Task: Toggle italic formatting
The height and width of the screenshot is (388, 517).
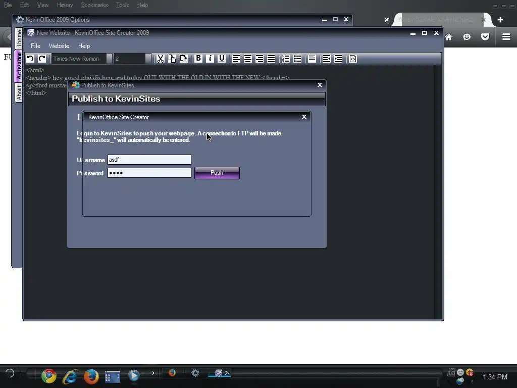Action: coord(210,59)
